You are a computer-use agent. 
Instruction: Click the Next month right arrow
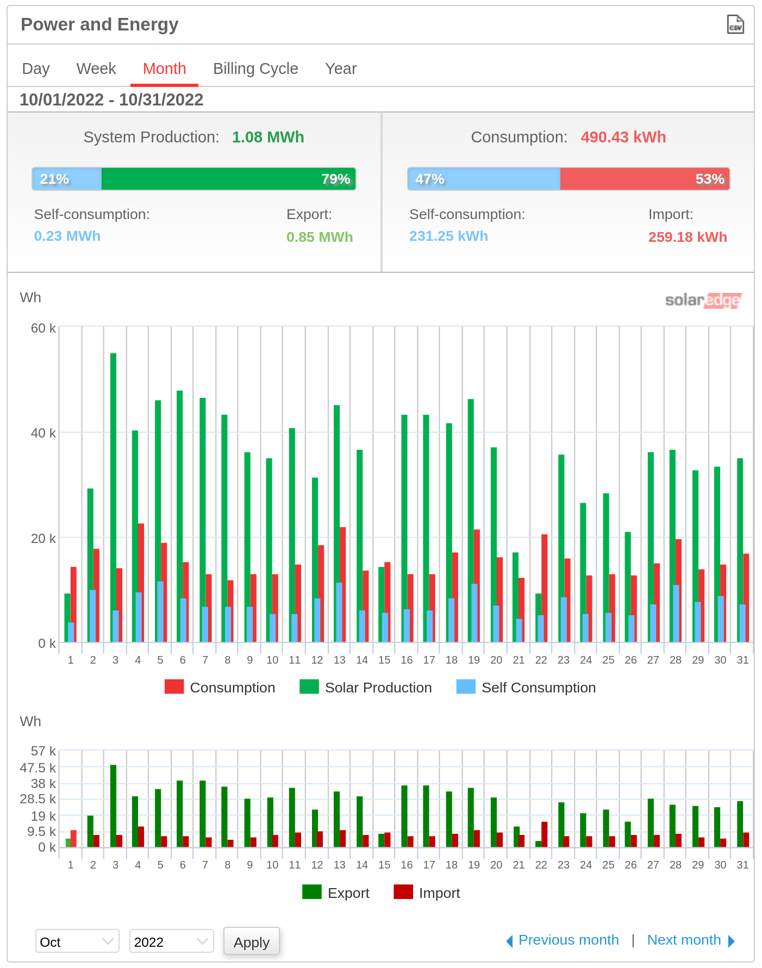pyautogui.click(x=731, y=941)
